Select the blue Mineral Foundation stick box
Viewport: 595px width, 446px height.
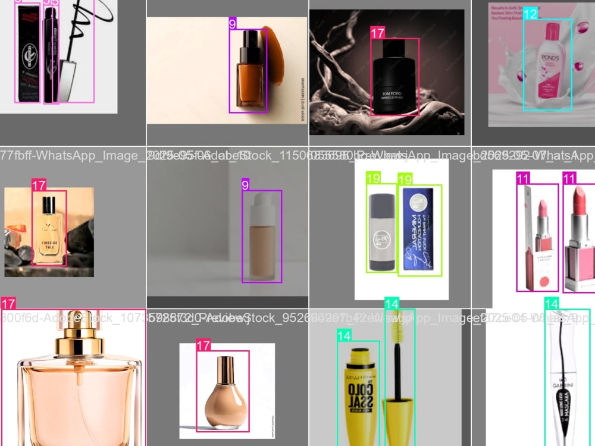click(419, 230)
